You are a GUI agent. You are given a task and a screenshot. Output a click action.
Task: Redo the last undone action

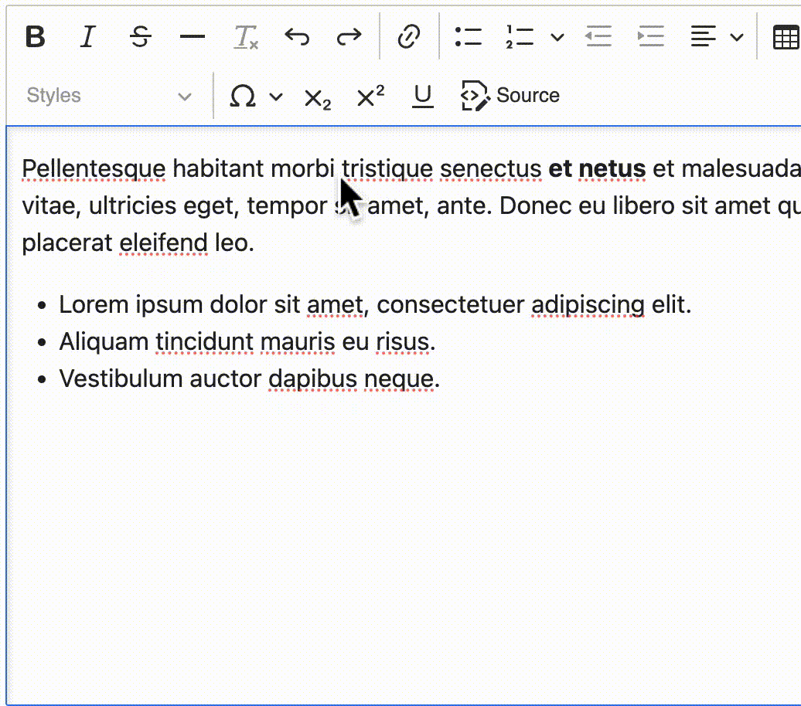(349, 36)
